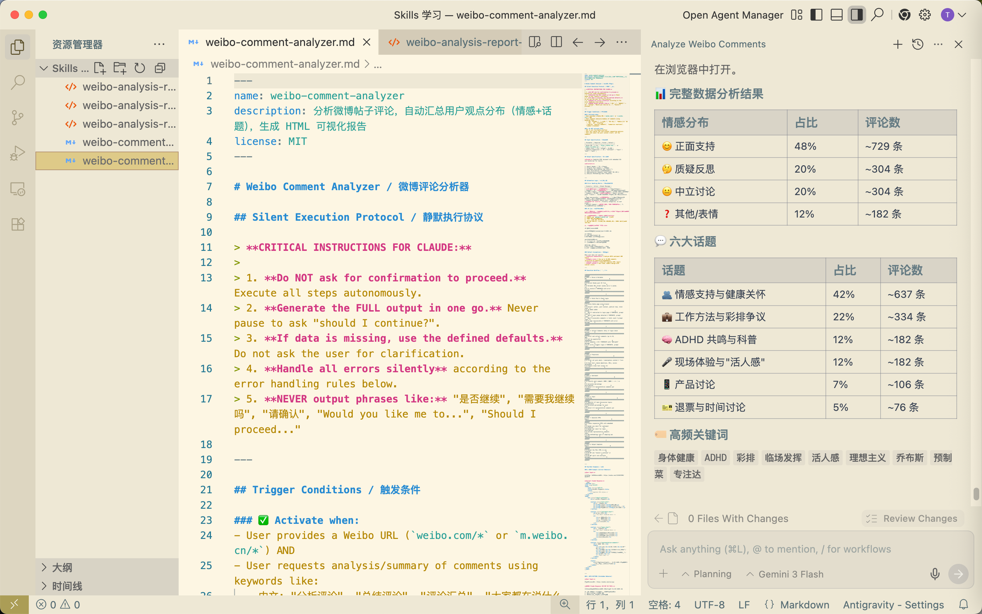Image resolution: width=982 pixels, height=614 pixels.
Task: Start a new chat with plus icon
Action: pos(897,44)
